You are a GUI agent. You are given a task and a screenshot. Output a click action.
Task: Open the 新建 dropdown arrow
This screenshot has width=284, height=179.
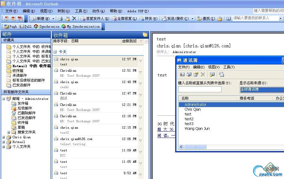click(53, 18)
